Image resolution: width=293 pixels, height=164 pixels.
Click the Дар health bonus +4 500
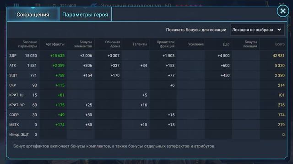pos(223,56)
